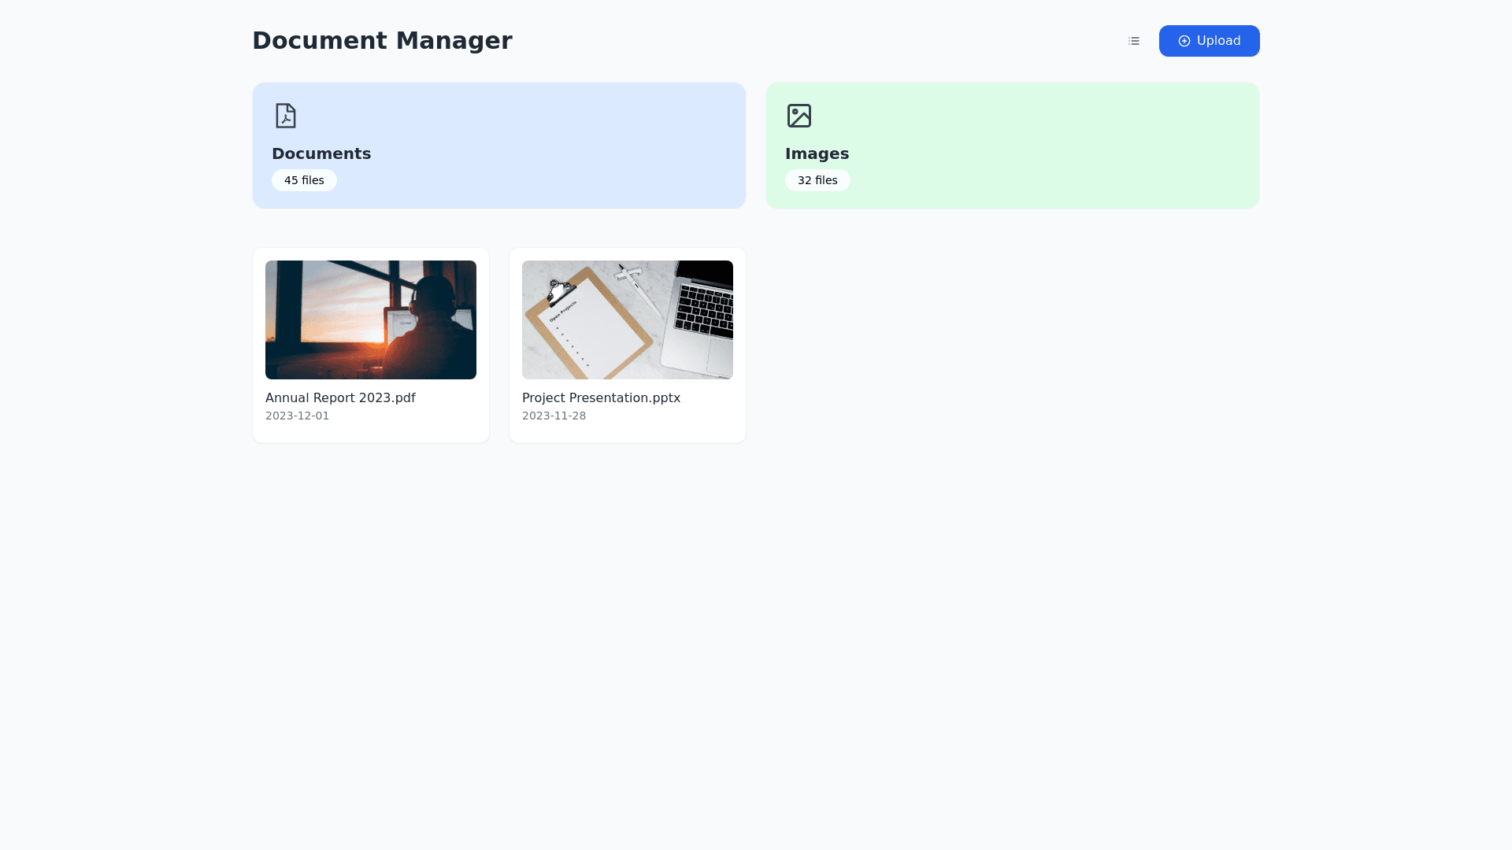Image resolution: width=1512 pixels, height=850 pixels.
Task: Switch to list view layout icon
Action: pyautogui.click(x=1133, y=41)
